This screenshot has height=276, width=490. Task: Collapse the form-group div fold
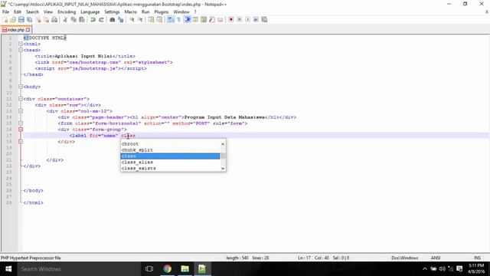(x=21, y=130)
